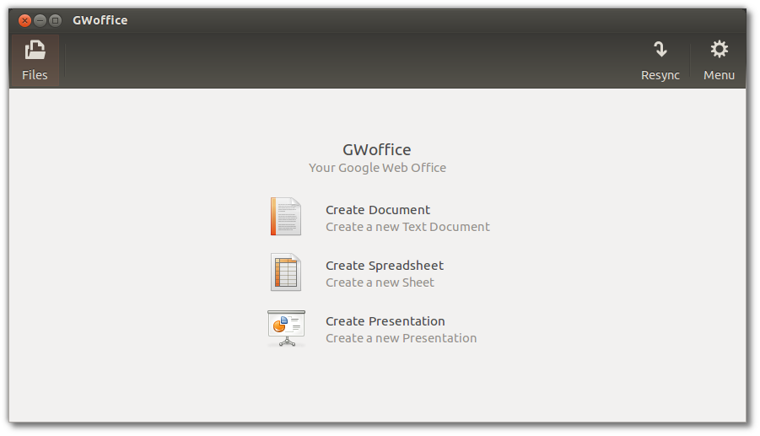760x436 pixels.
Task: Click 'Create a new Presentation' subtitle
Action: tap(402, 338)
